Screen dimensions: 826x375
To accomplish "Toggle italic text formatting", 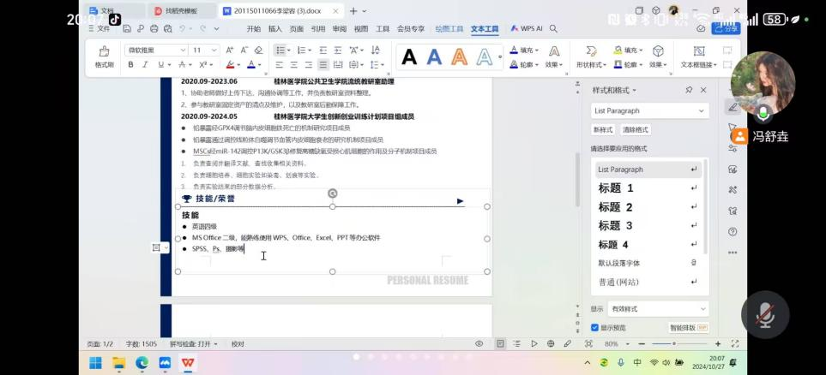I will point(146,64).
